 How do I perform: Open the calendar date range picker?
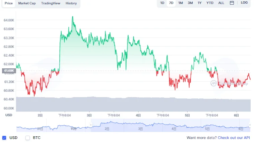coord(232,3)
